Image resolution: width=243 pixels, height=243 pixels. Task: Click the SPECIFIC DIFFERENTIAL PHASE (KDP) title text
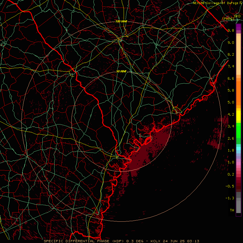(84, 241)
